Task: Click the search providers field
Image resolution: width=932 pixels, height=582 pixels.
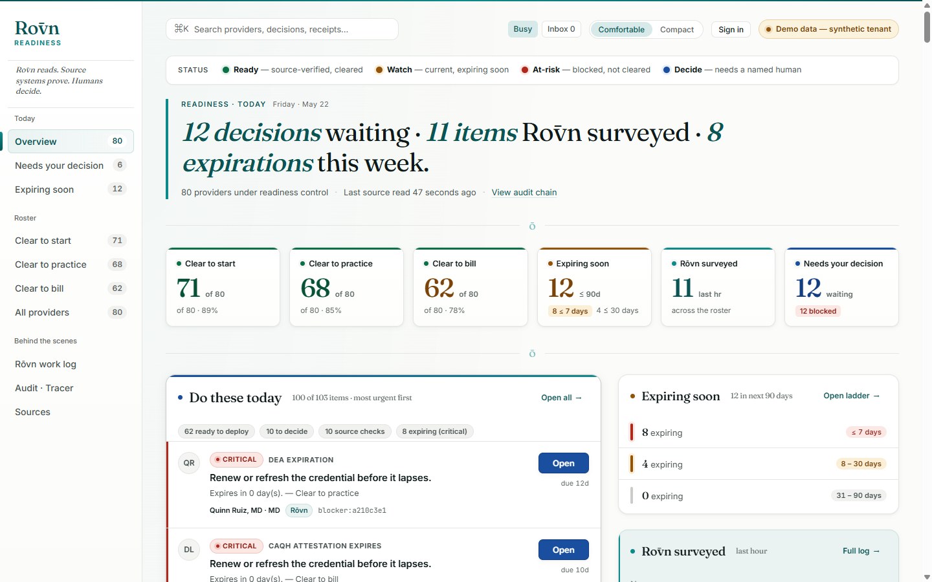Action: tap(282, 29)
